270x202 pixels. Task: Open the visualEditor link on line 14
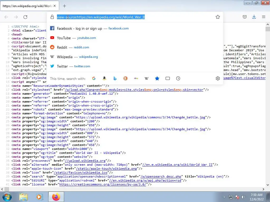[x=244, y=78]
